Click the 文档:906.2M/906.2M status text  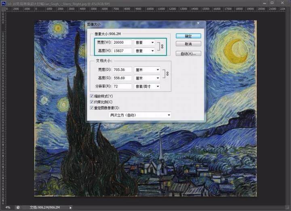coord(45,207)
